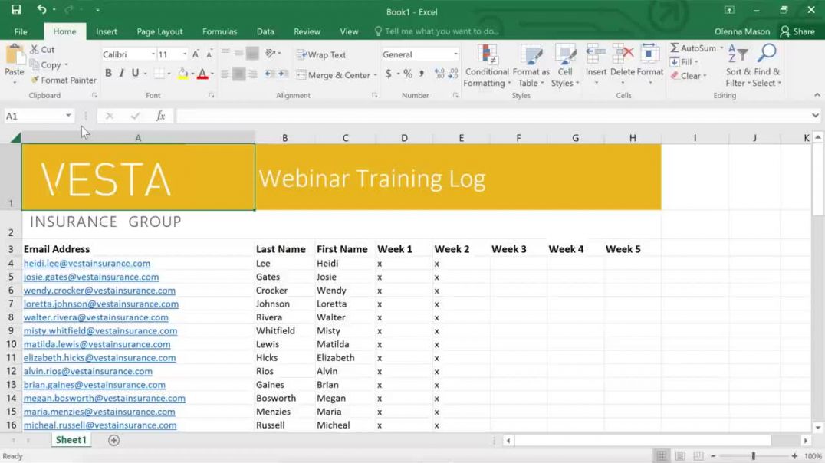Open the text orientation options
Image resolution: width=825 pixels, height=463 pixels.
click(x=272, y=53)
